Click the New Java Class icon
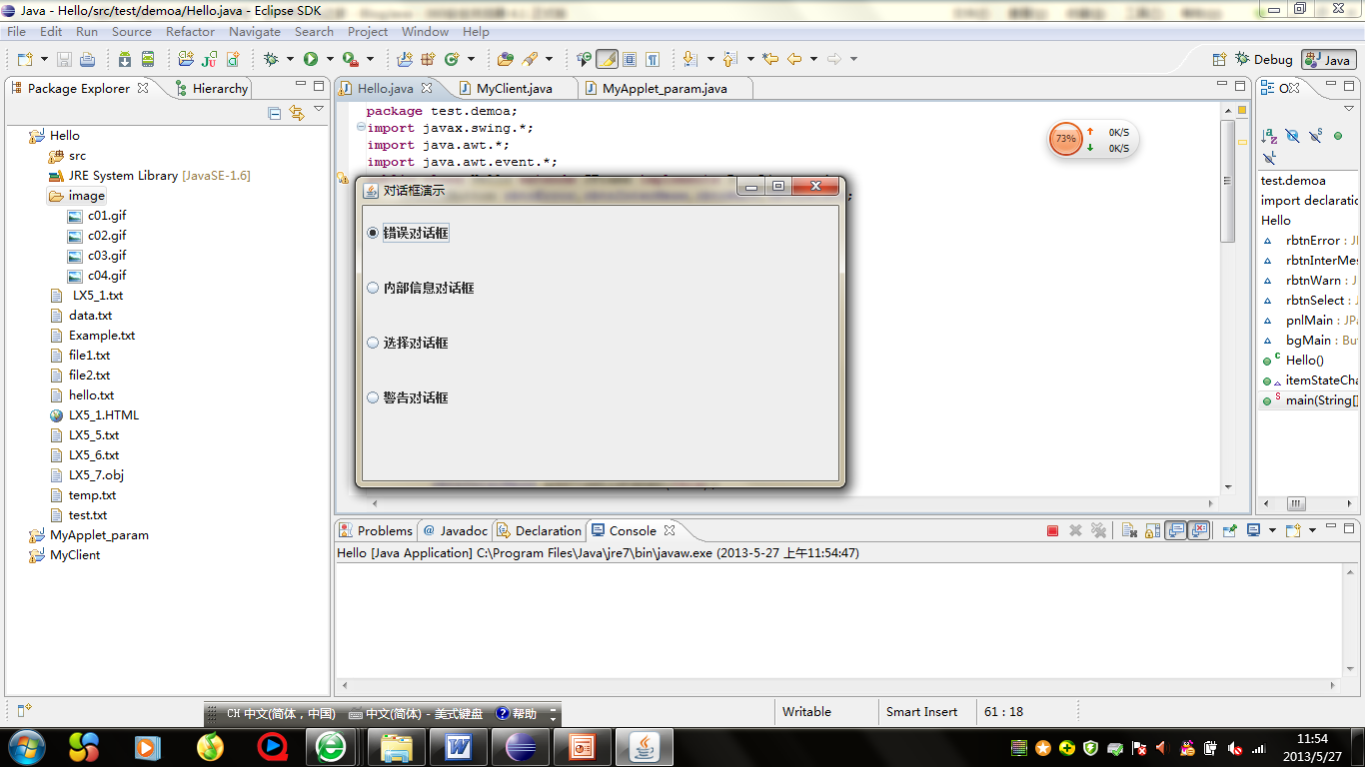 tap(452, 59)
